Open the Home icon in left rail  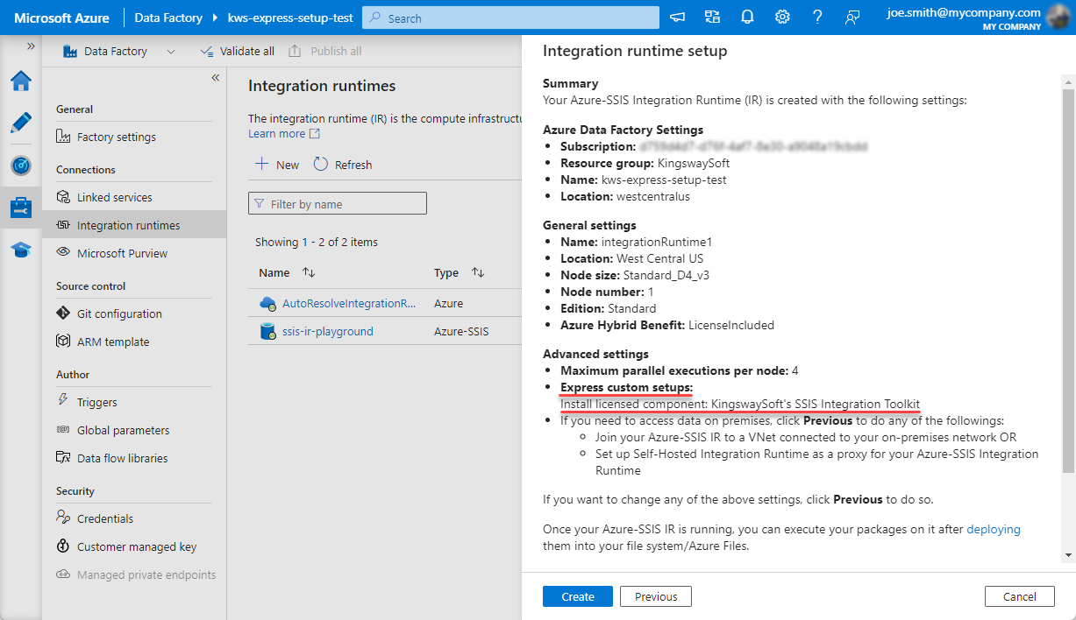tap(21, 81)
